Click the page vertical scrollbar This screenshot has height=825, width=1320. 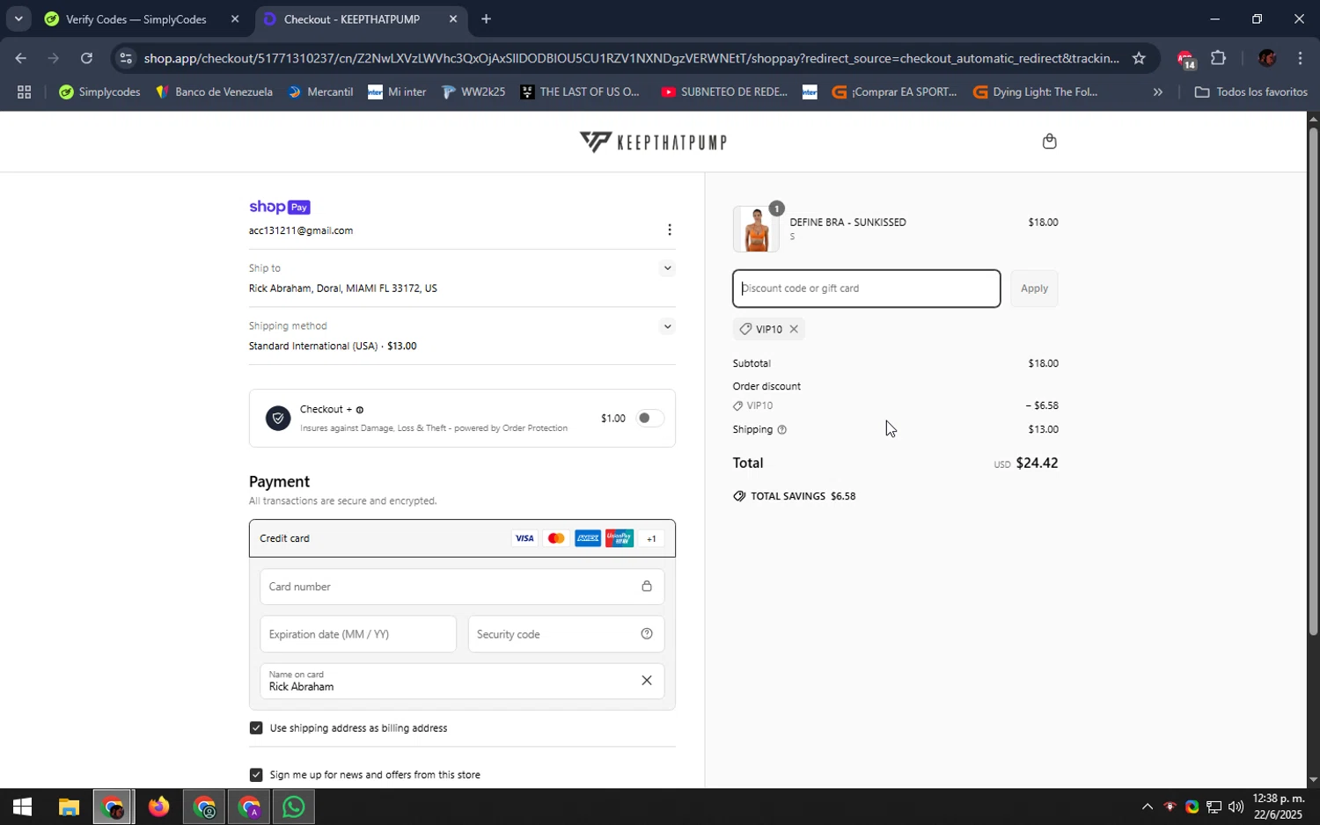pos(1313,382)
